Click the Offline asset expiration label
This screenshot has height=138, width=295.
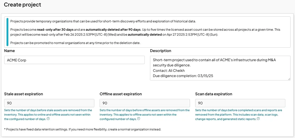[x=121, y=94]
